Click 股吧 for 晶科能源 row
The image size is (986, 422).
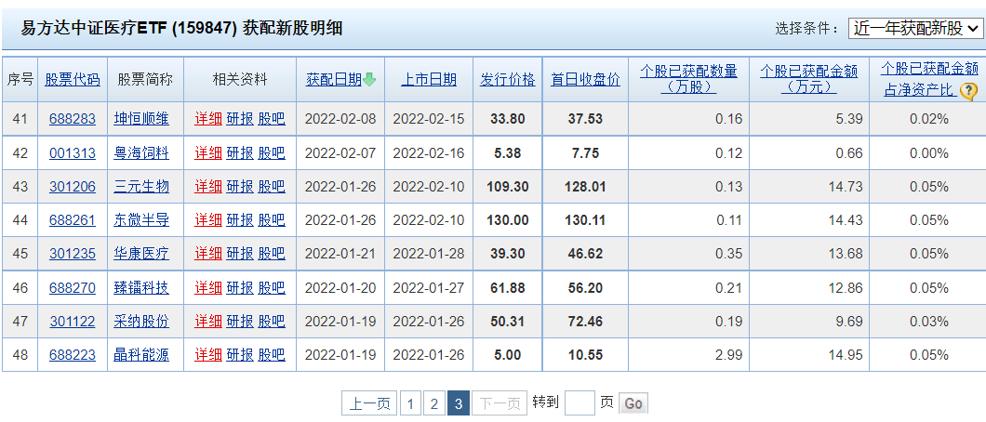272,355
